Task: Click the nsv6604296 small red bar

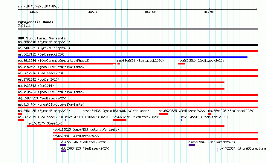Action: [210, 114]
